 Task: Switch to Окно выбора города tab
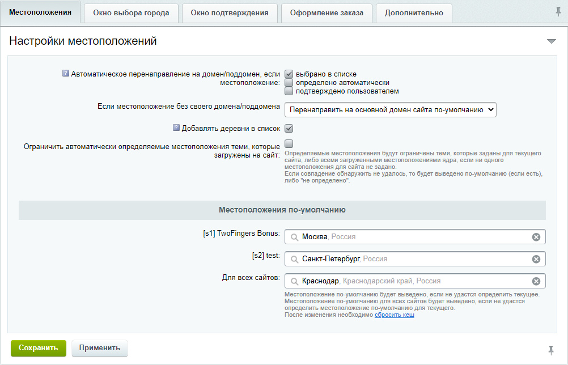click(x=131, y=12)
